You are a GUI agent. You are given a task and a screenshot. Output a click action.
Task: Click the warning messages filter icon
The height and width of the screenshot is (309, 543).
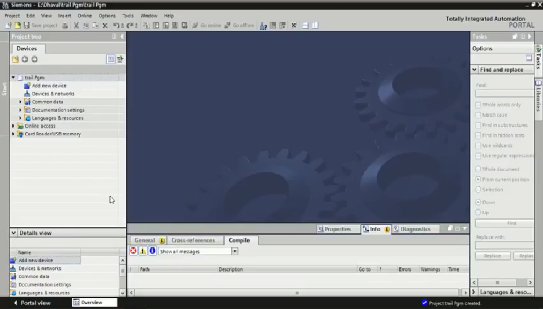[142, 251]
